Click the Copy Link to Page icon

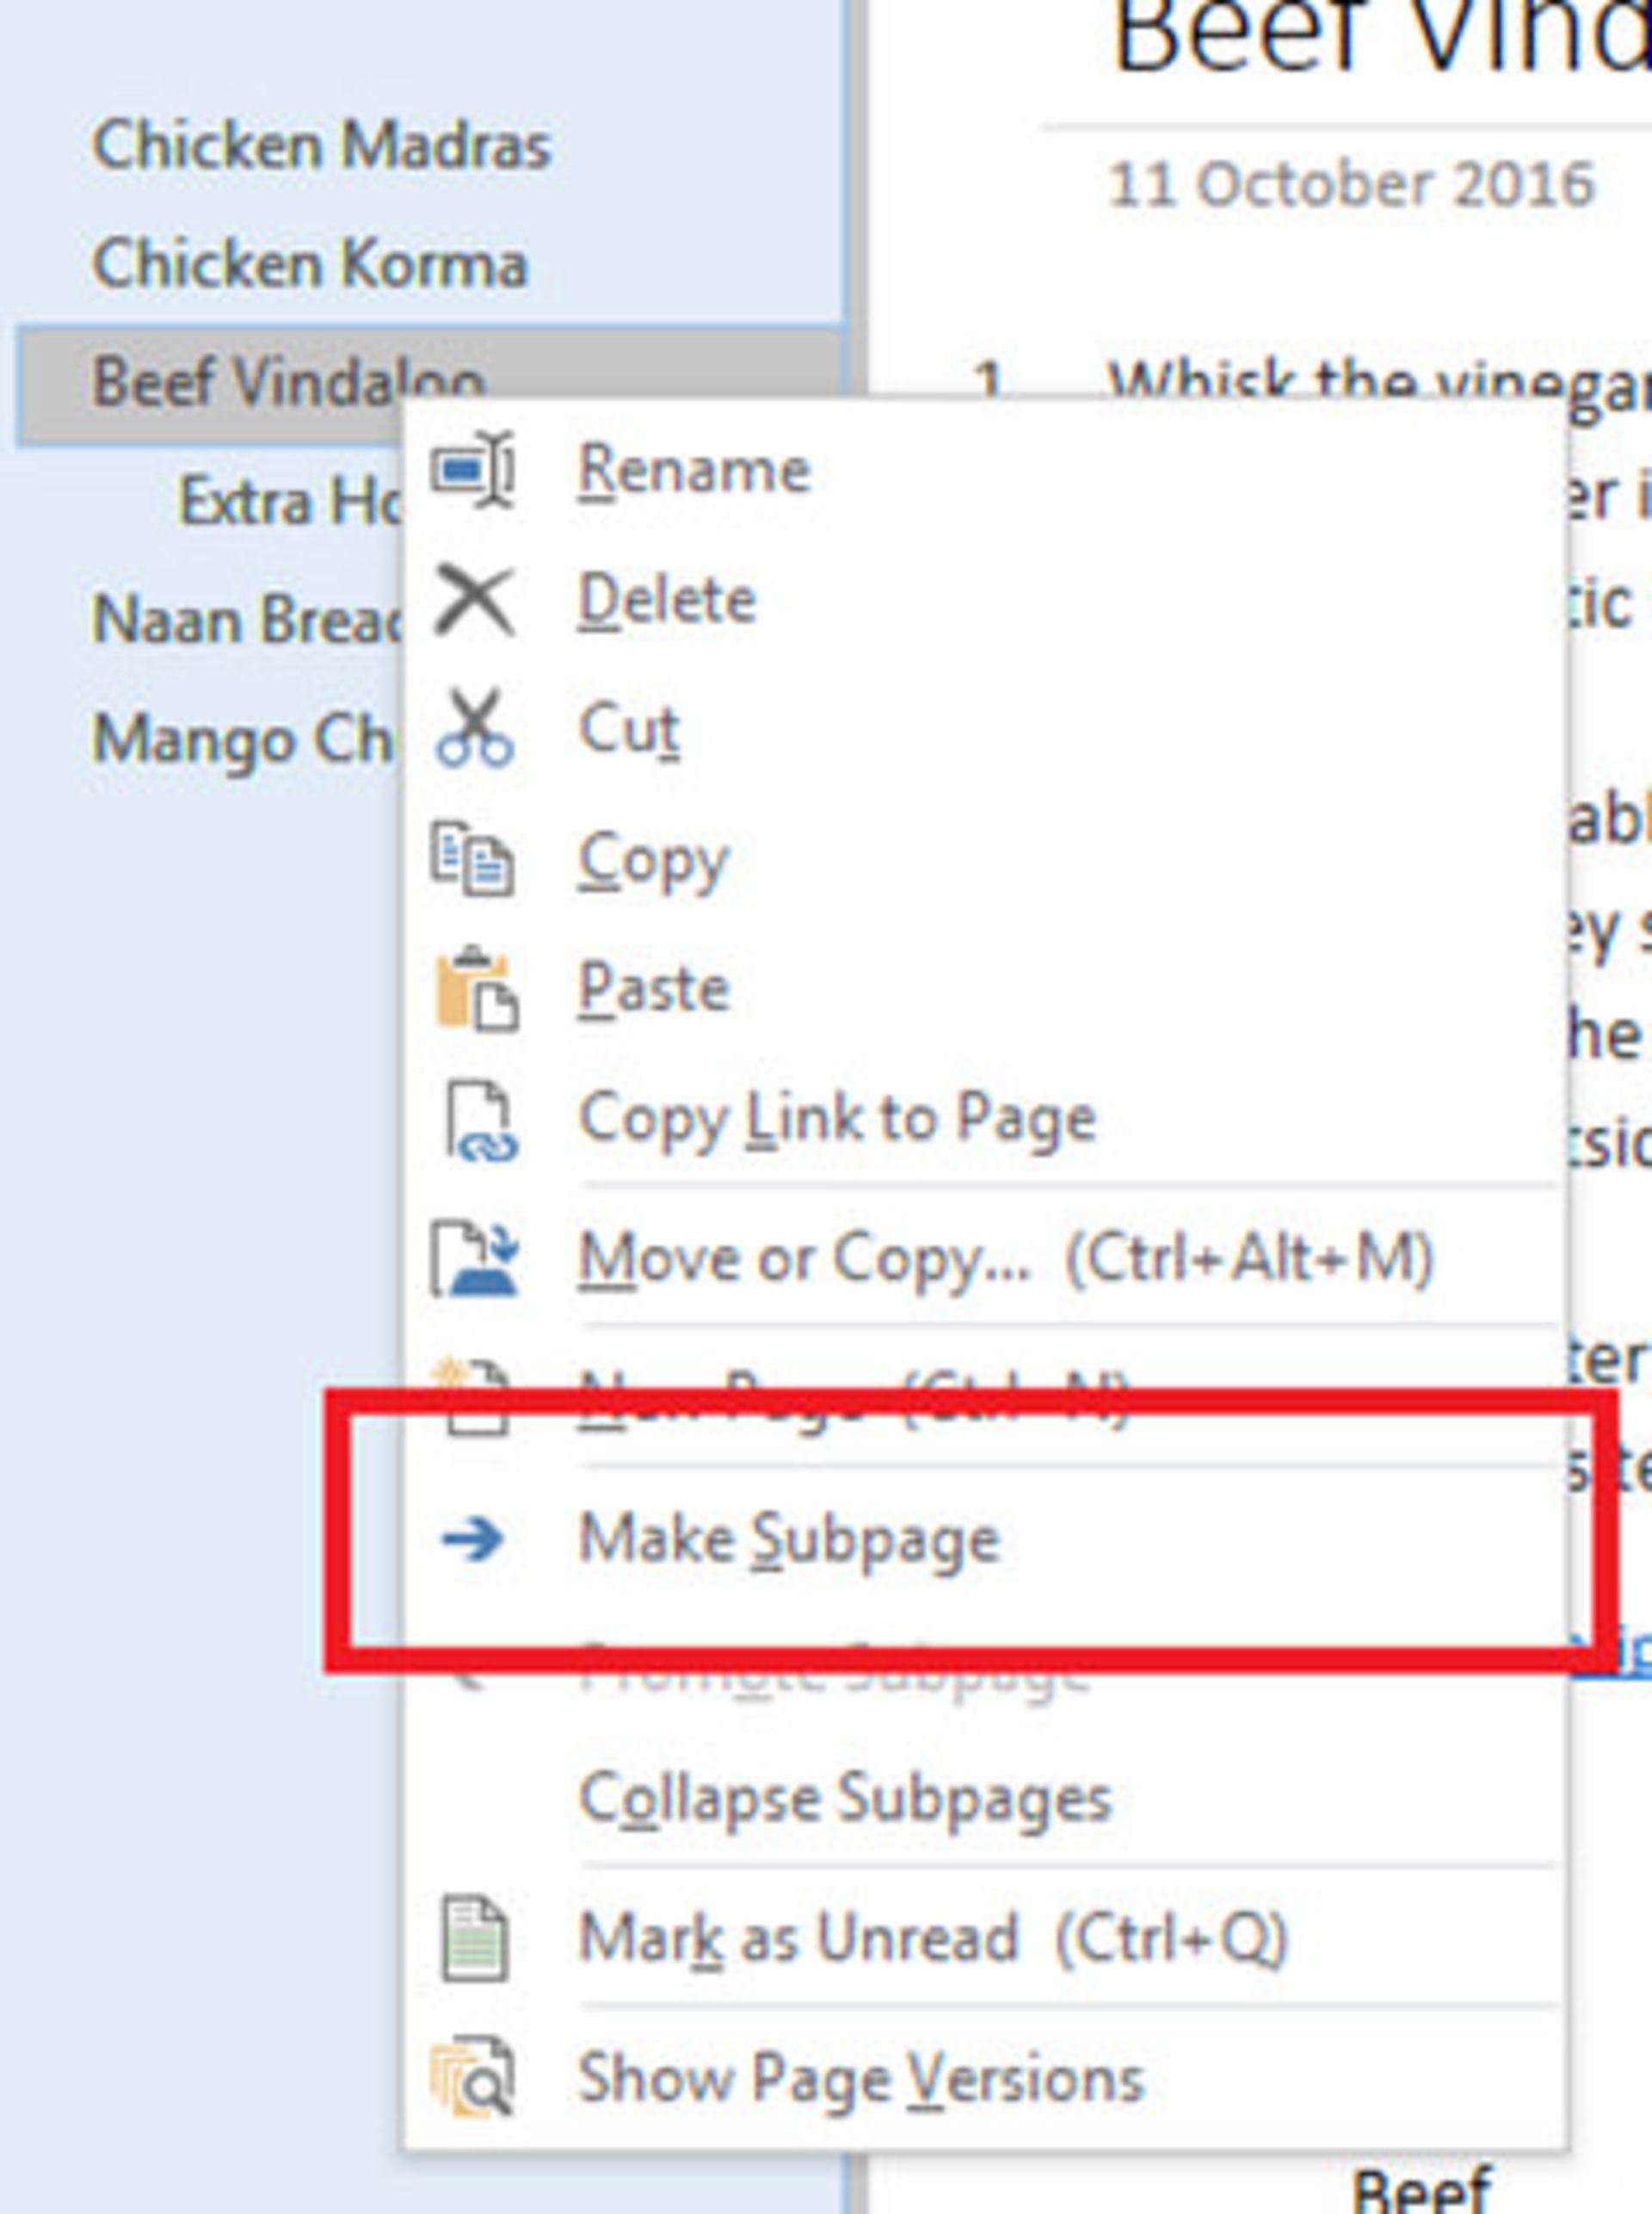(x=478, y=1120)
